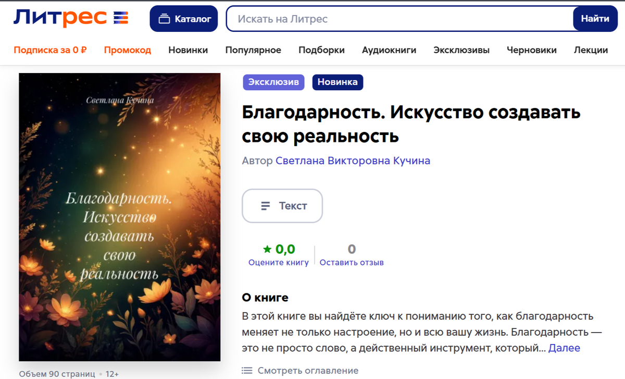
Task: Open the Подборки section
Action: coord(321,50)
